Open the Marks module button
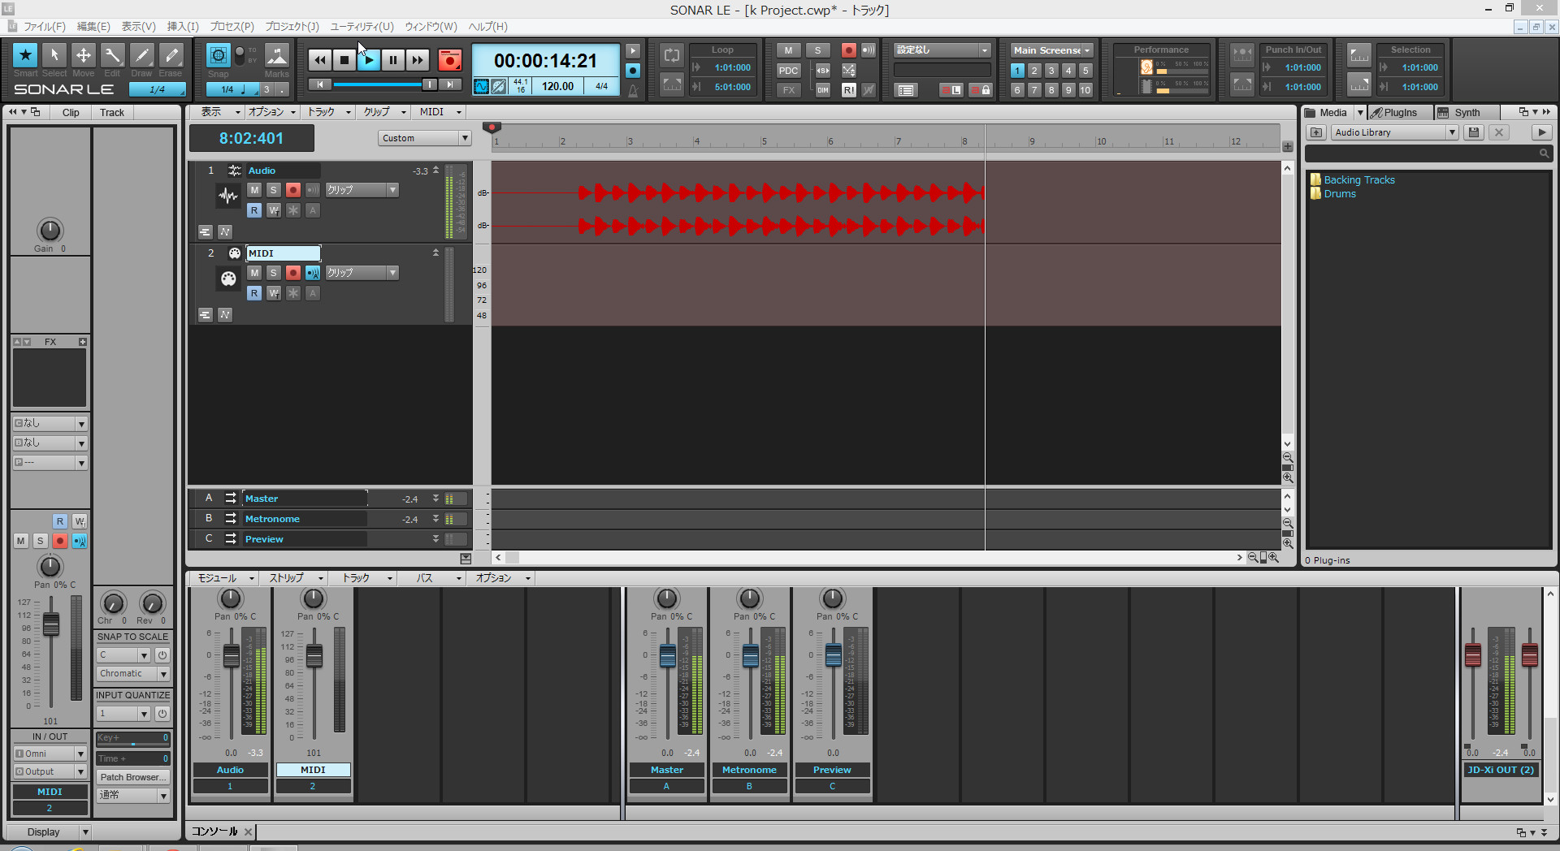 (277, 55)
